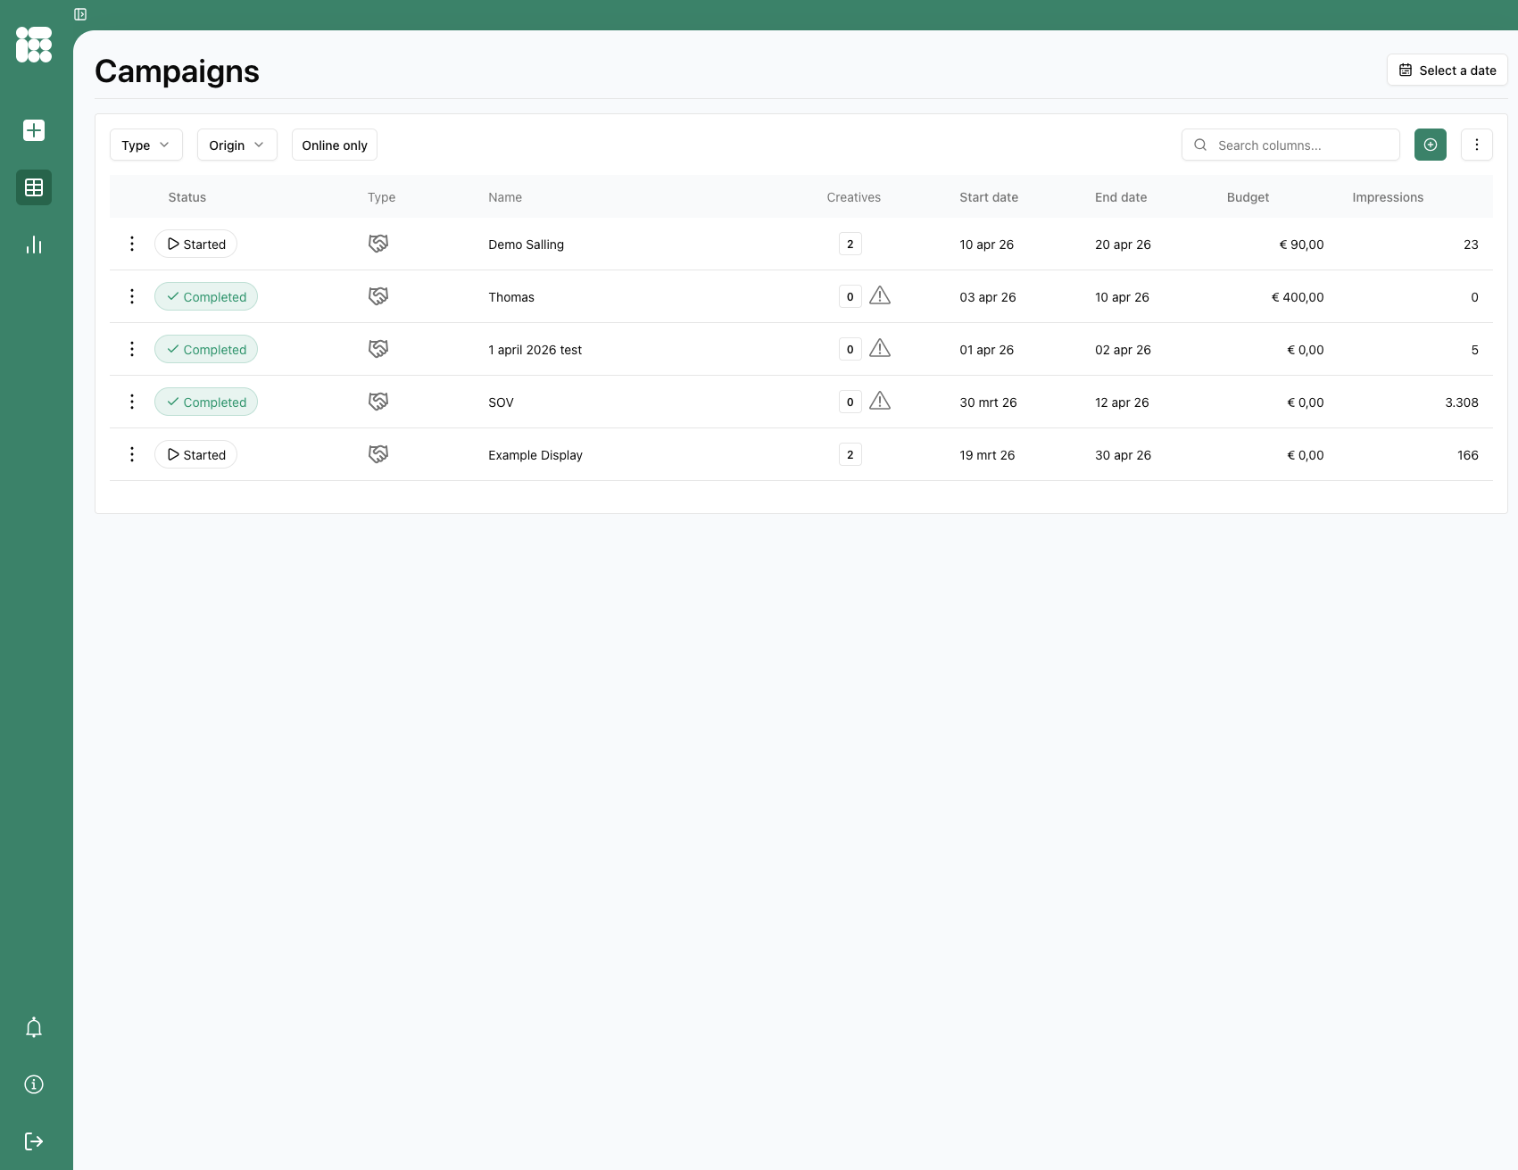Expand the Type filter dropdown
This screenshot has width=1518, height=1170.
[x=145, y=145]
